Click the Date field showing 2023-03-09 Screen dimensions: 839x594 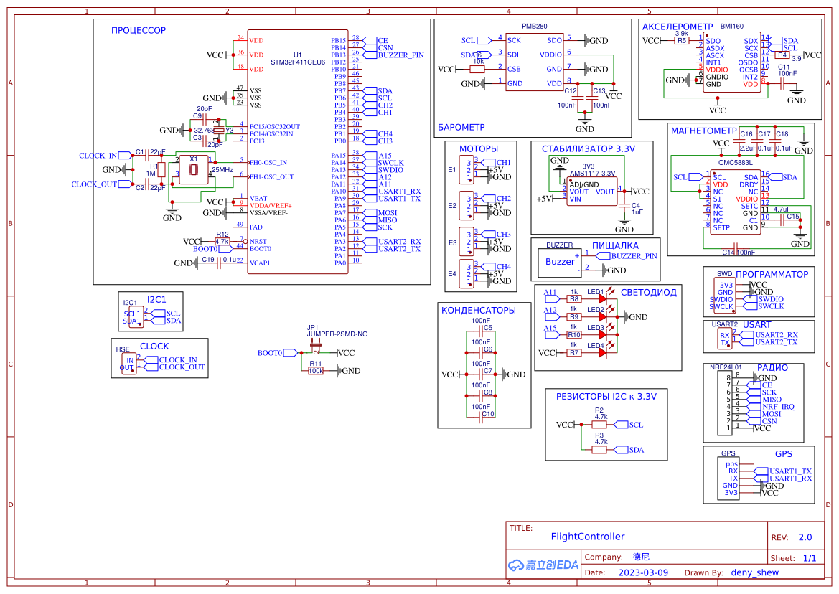point(642,572)
